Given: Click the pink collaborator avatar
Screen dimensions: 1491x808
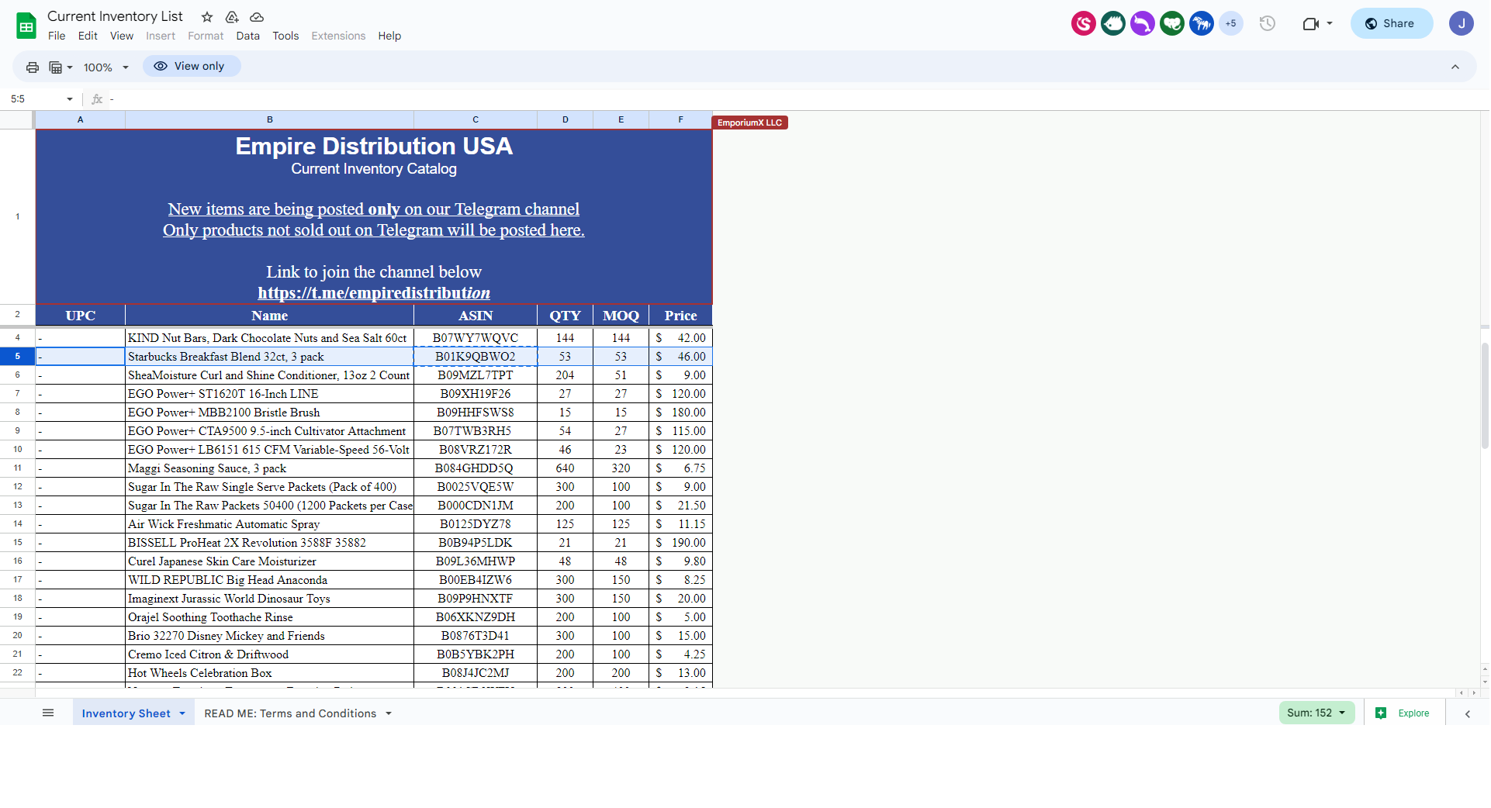Looking at the screenshot, I should [x=1084, y=23].
